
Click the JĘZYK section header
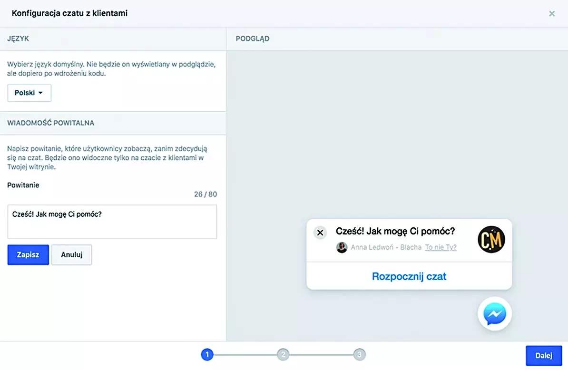pos(18,39)
